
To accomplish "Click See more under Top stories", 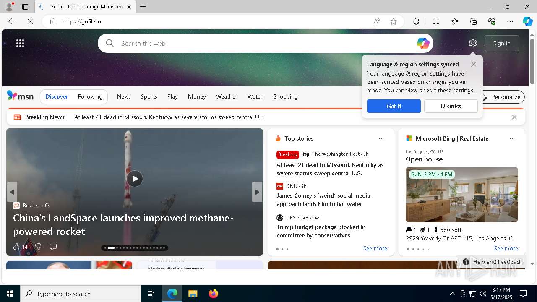I will (x=375, y=248).
